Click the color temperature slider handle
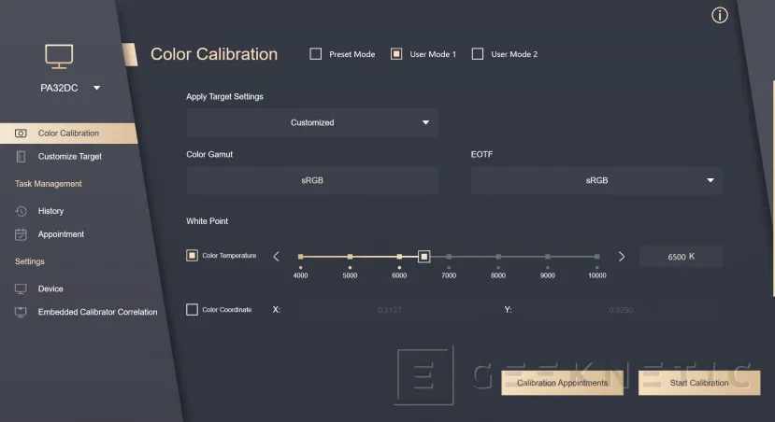This screenshot has height=422, width=775. point(423,257)
